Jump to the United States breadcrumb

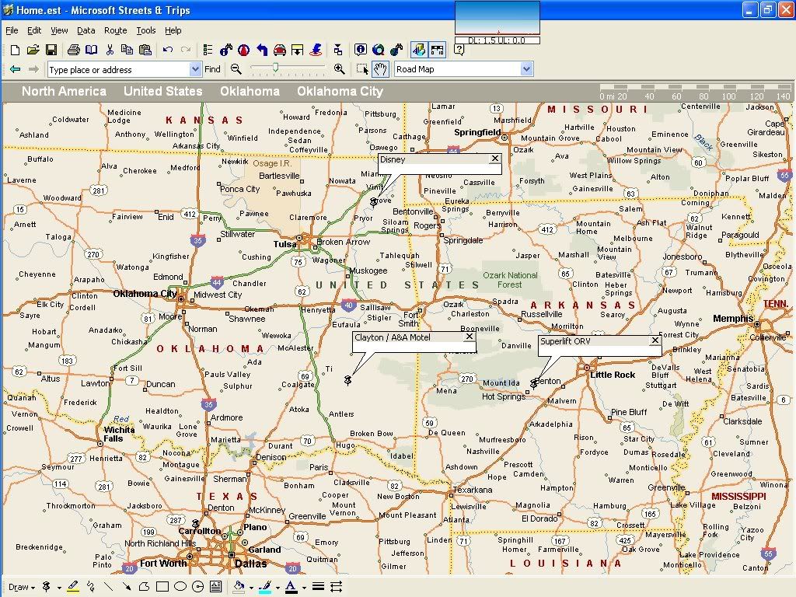coord(163,92)
